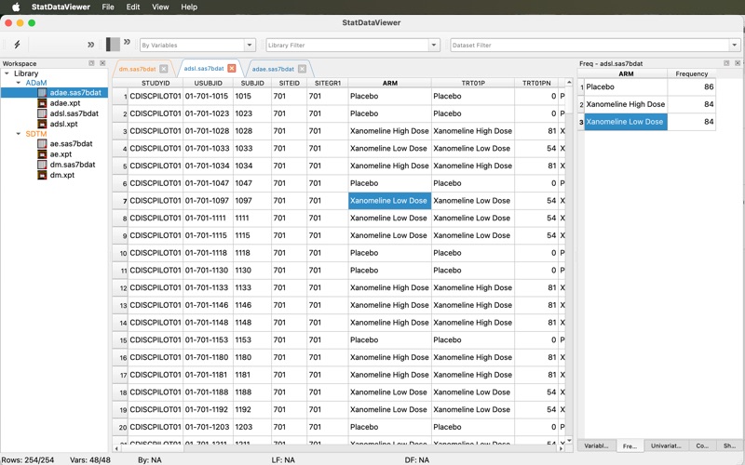Click the STUDYID column header
The height and width of the screenshot is (465, 745).
pyautogui.click(x=156, y=83)
